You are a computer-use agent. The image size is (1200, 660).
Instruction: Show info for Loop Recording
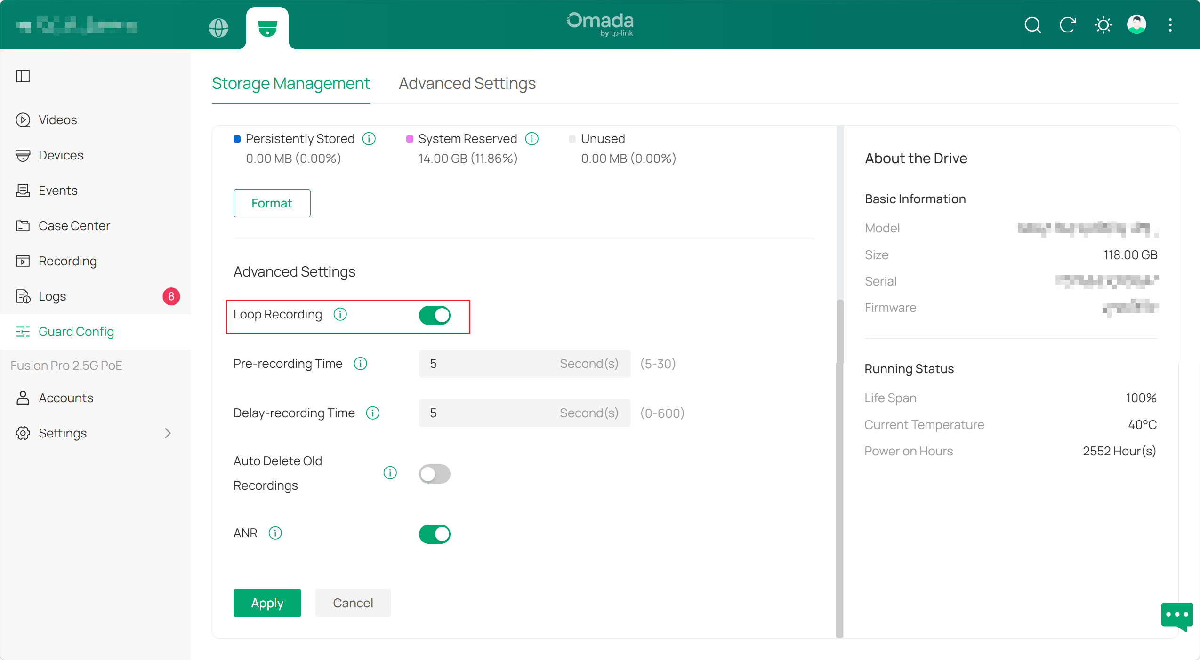(340, 314)
